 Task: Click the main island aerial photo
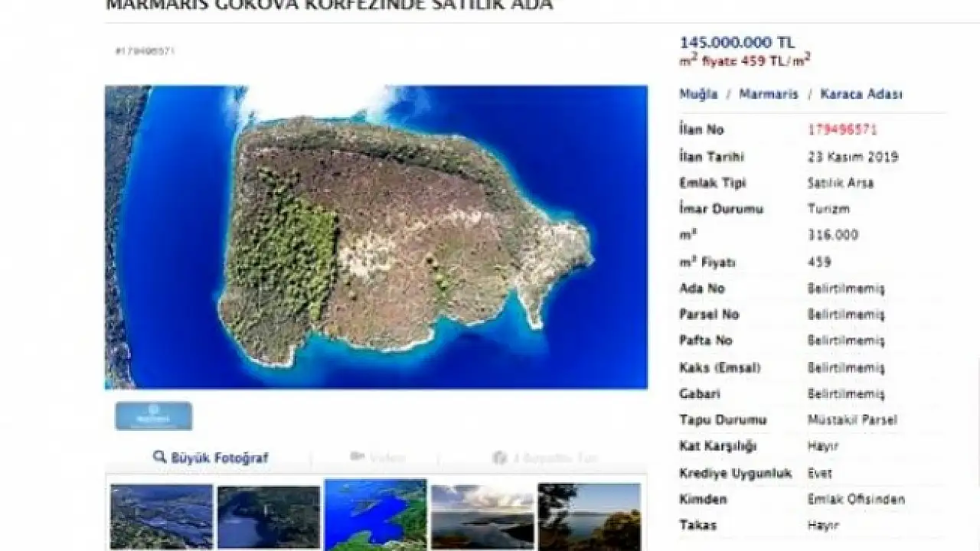tap(376, 236)
